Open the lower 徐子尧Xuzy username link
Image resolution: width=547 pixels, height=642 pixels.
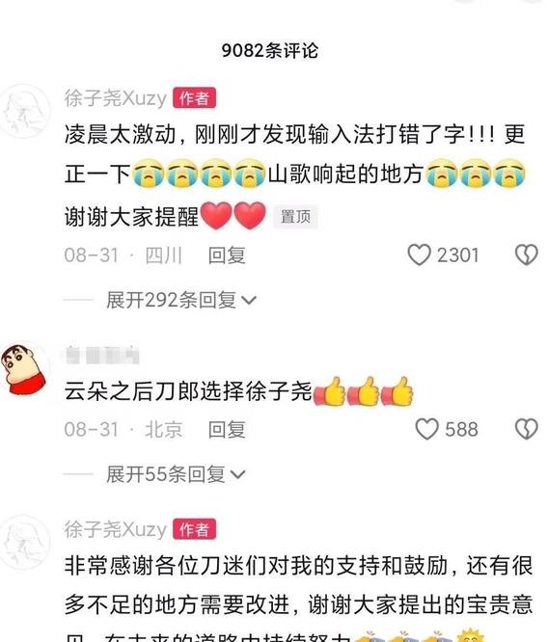116,529
